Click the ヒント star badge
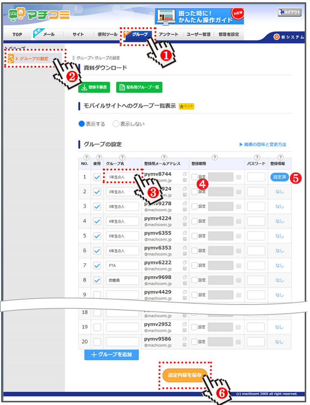Screen dimensions: 310x405 [186, 106]
